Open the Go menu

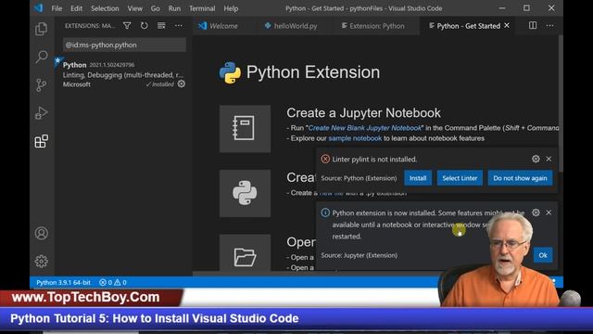tap(155, 8)
